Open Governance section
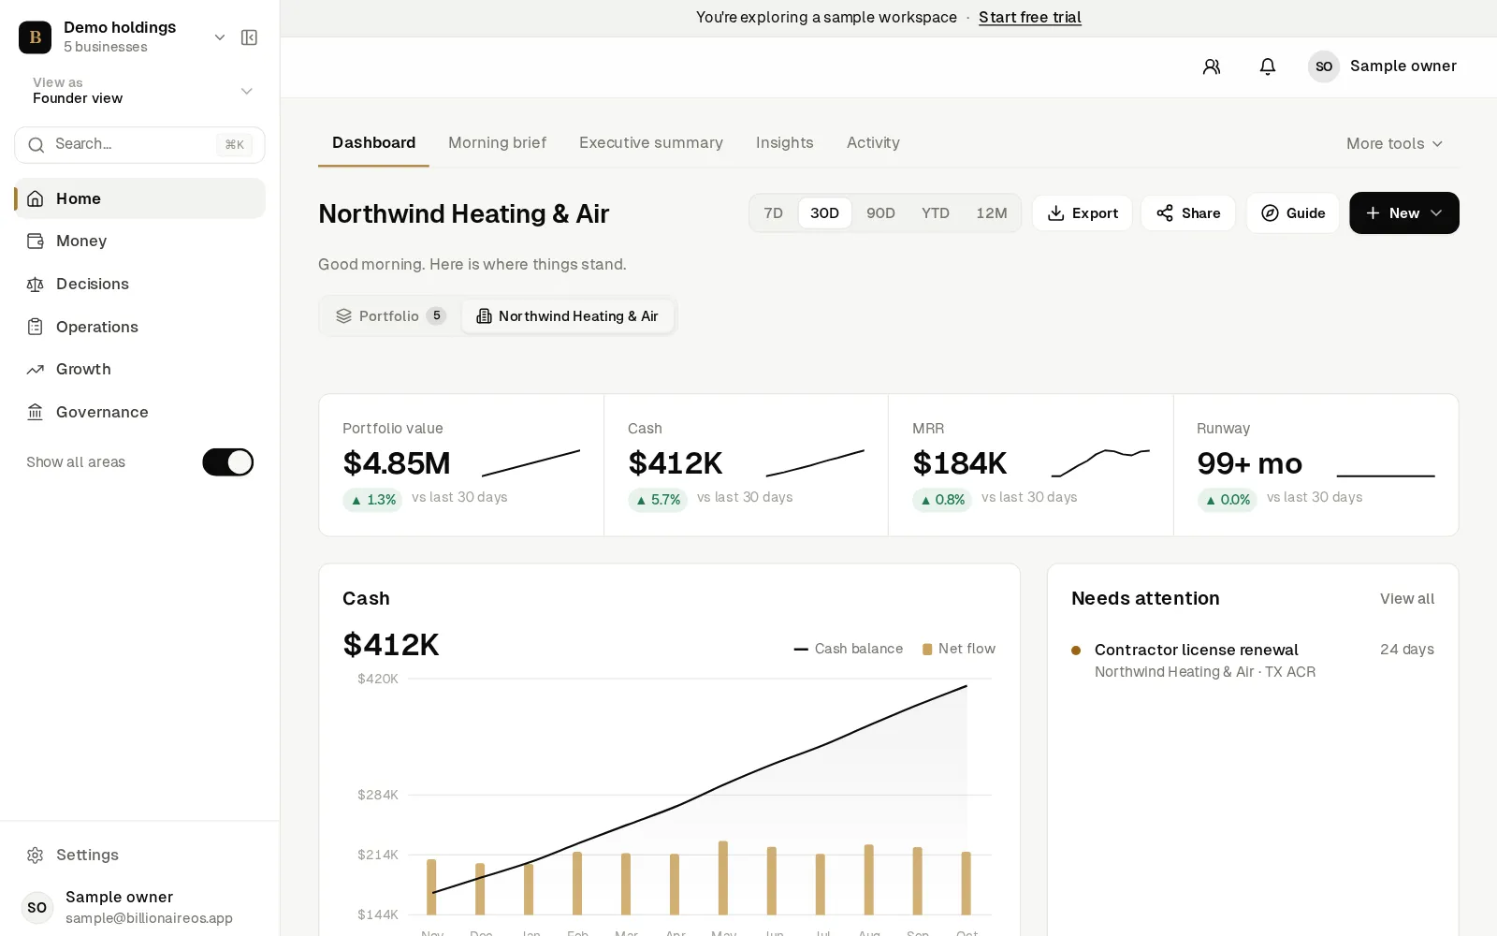Image resolution: width=1497 pixels, height=936 pixels. (x=140, y=412)
